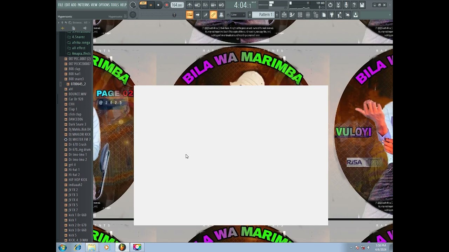This screenshot has height=252, width=449.
Task: Open the ADD menu
Action: click(74, 5)
